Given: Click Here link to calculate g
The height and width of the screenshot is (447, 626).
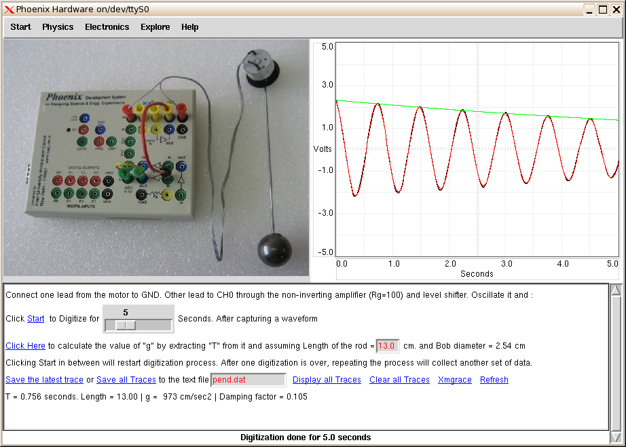Looking at the screenshot, I should click(25, 346).
